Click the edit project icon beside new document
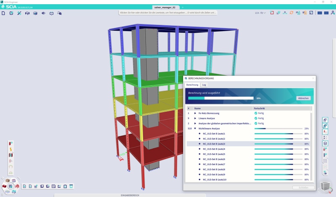The image size is (336, 197). (11, 13)
